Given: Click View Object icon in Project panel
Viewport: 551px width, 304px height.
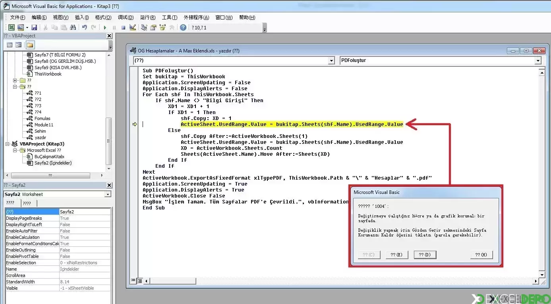Looking at the screenshot, I should (x=19, y=45).
